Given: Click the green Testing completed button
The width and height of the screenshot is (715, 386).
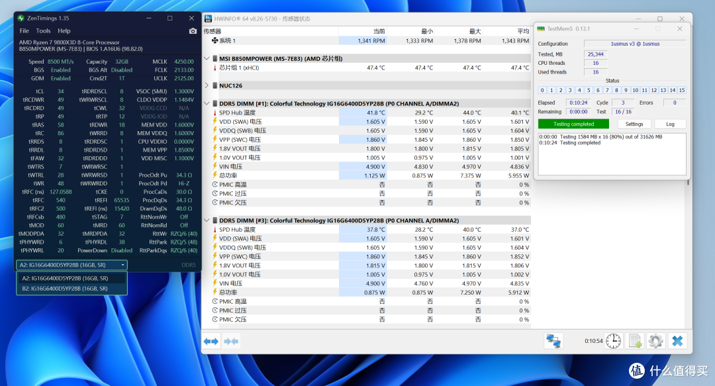Looking at the screenshot, I should (573, 124).
